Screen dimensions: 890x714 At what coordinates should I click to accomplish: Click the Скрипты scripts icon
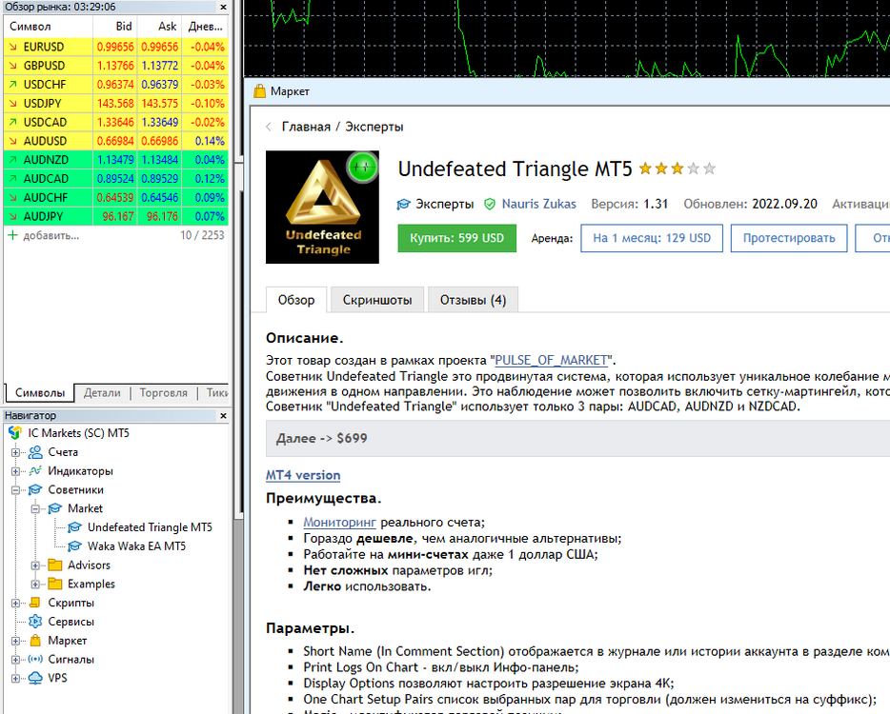[x=35, y=603]
